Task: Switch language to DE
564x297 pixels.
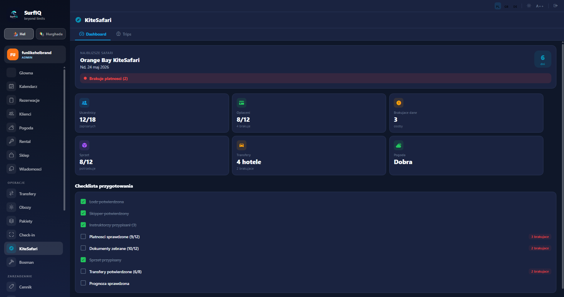Action: click(x=515, y=6)
